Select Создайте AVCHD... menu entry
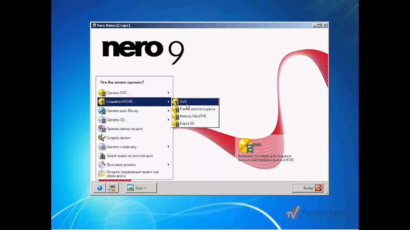The image size is (410, 230). (x=134, y=102)
